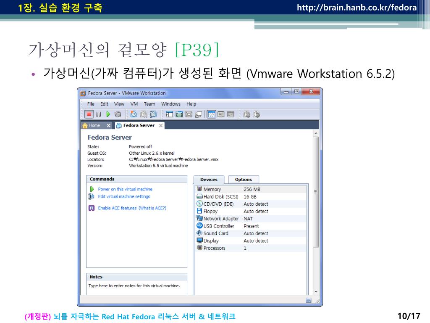Click the Sound Card device icon

tap(199, 233)
